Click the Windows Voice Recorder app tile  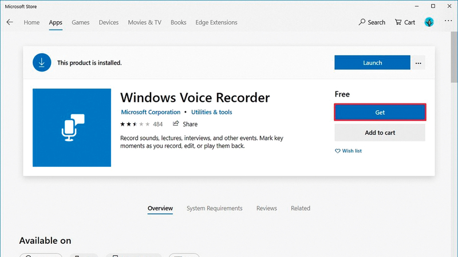[x=72, y=127]
